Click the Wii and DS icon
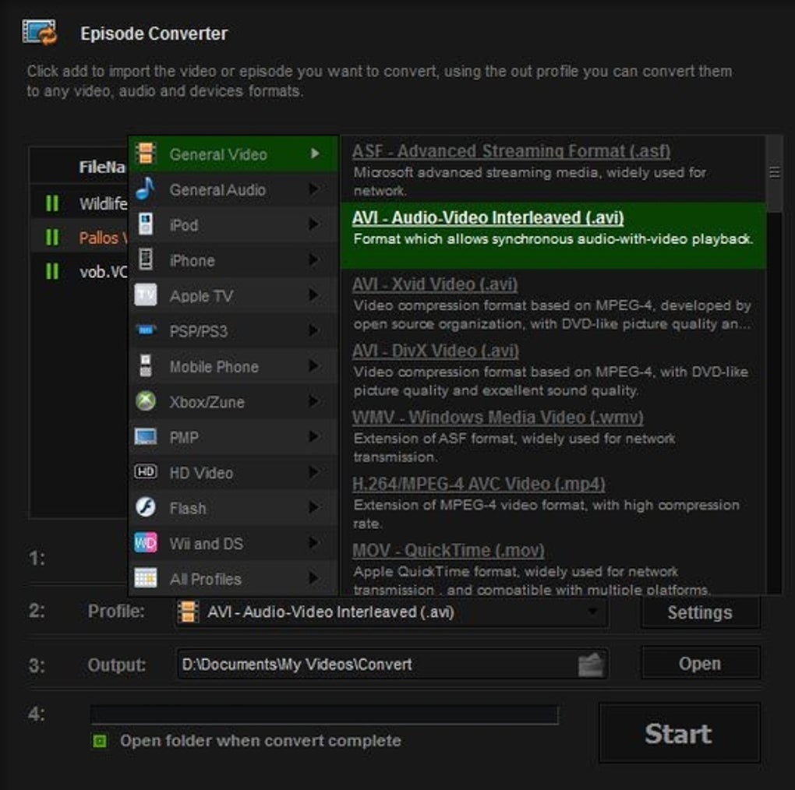 coord(146,543)
